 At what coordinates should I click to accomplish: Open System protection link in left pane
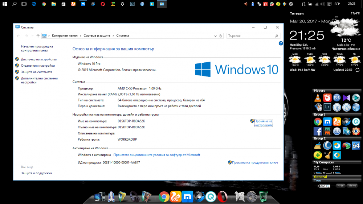coord(36,72)
